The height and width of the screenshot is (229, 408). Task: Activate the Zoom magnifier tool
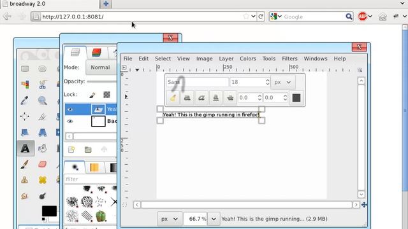(x=43, y=101)
